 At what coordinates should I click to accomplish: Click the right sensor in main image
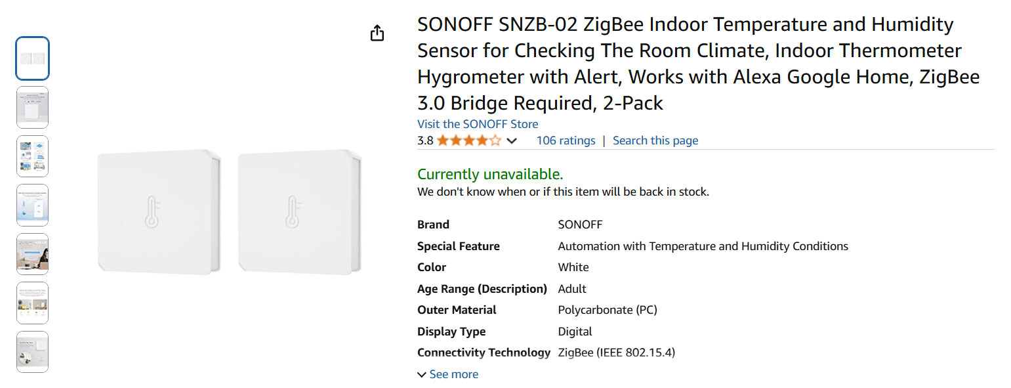coord(299,211)
